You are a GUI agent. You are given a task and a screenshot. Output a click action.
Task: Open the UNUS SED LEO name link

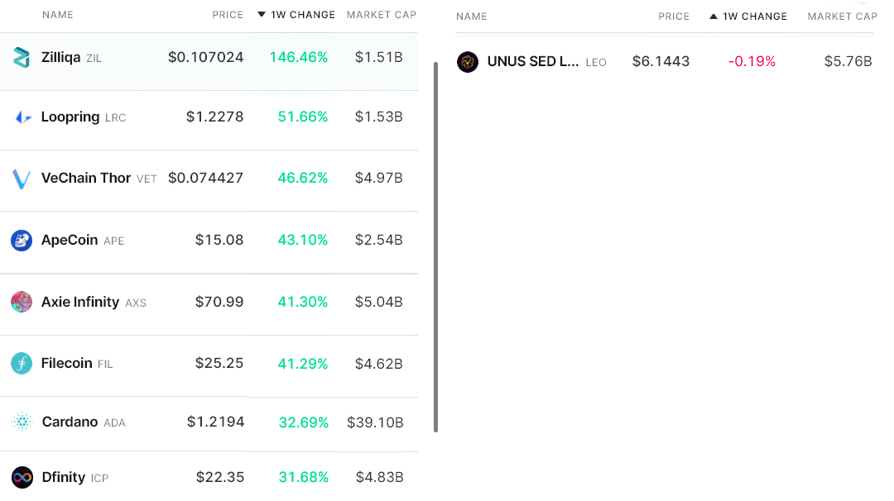click(532, 62)
